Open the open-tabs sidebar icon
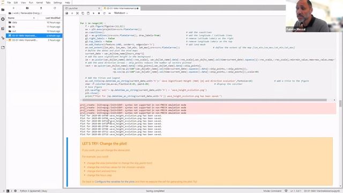 pyautogui.click(x=3, y=48)
